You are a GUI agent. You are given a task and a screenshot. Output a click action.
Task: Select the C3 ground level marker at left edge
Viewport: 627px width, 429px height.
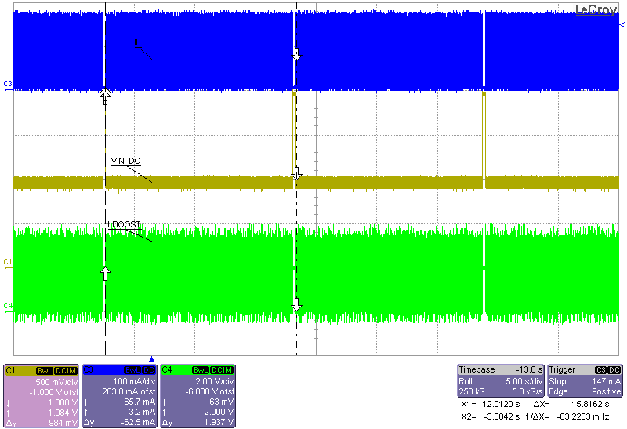click(x=8, y=85)
